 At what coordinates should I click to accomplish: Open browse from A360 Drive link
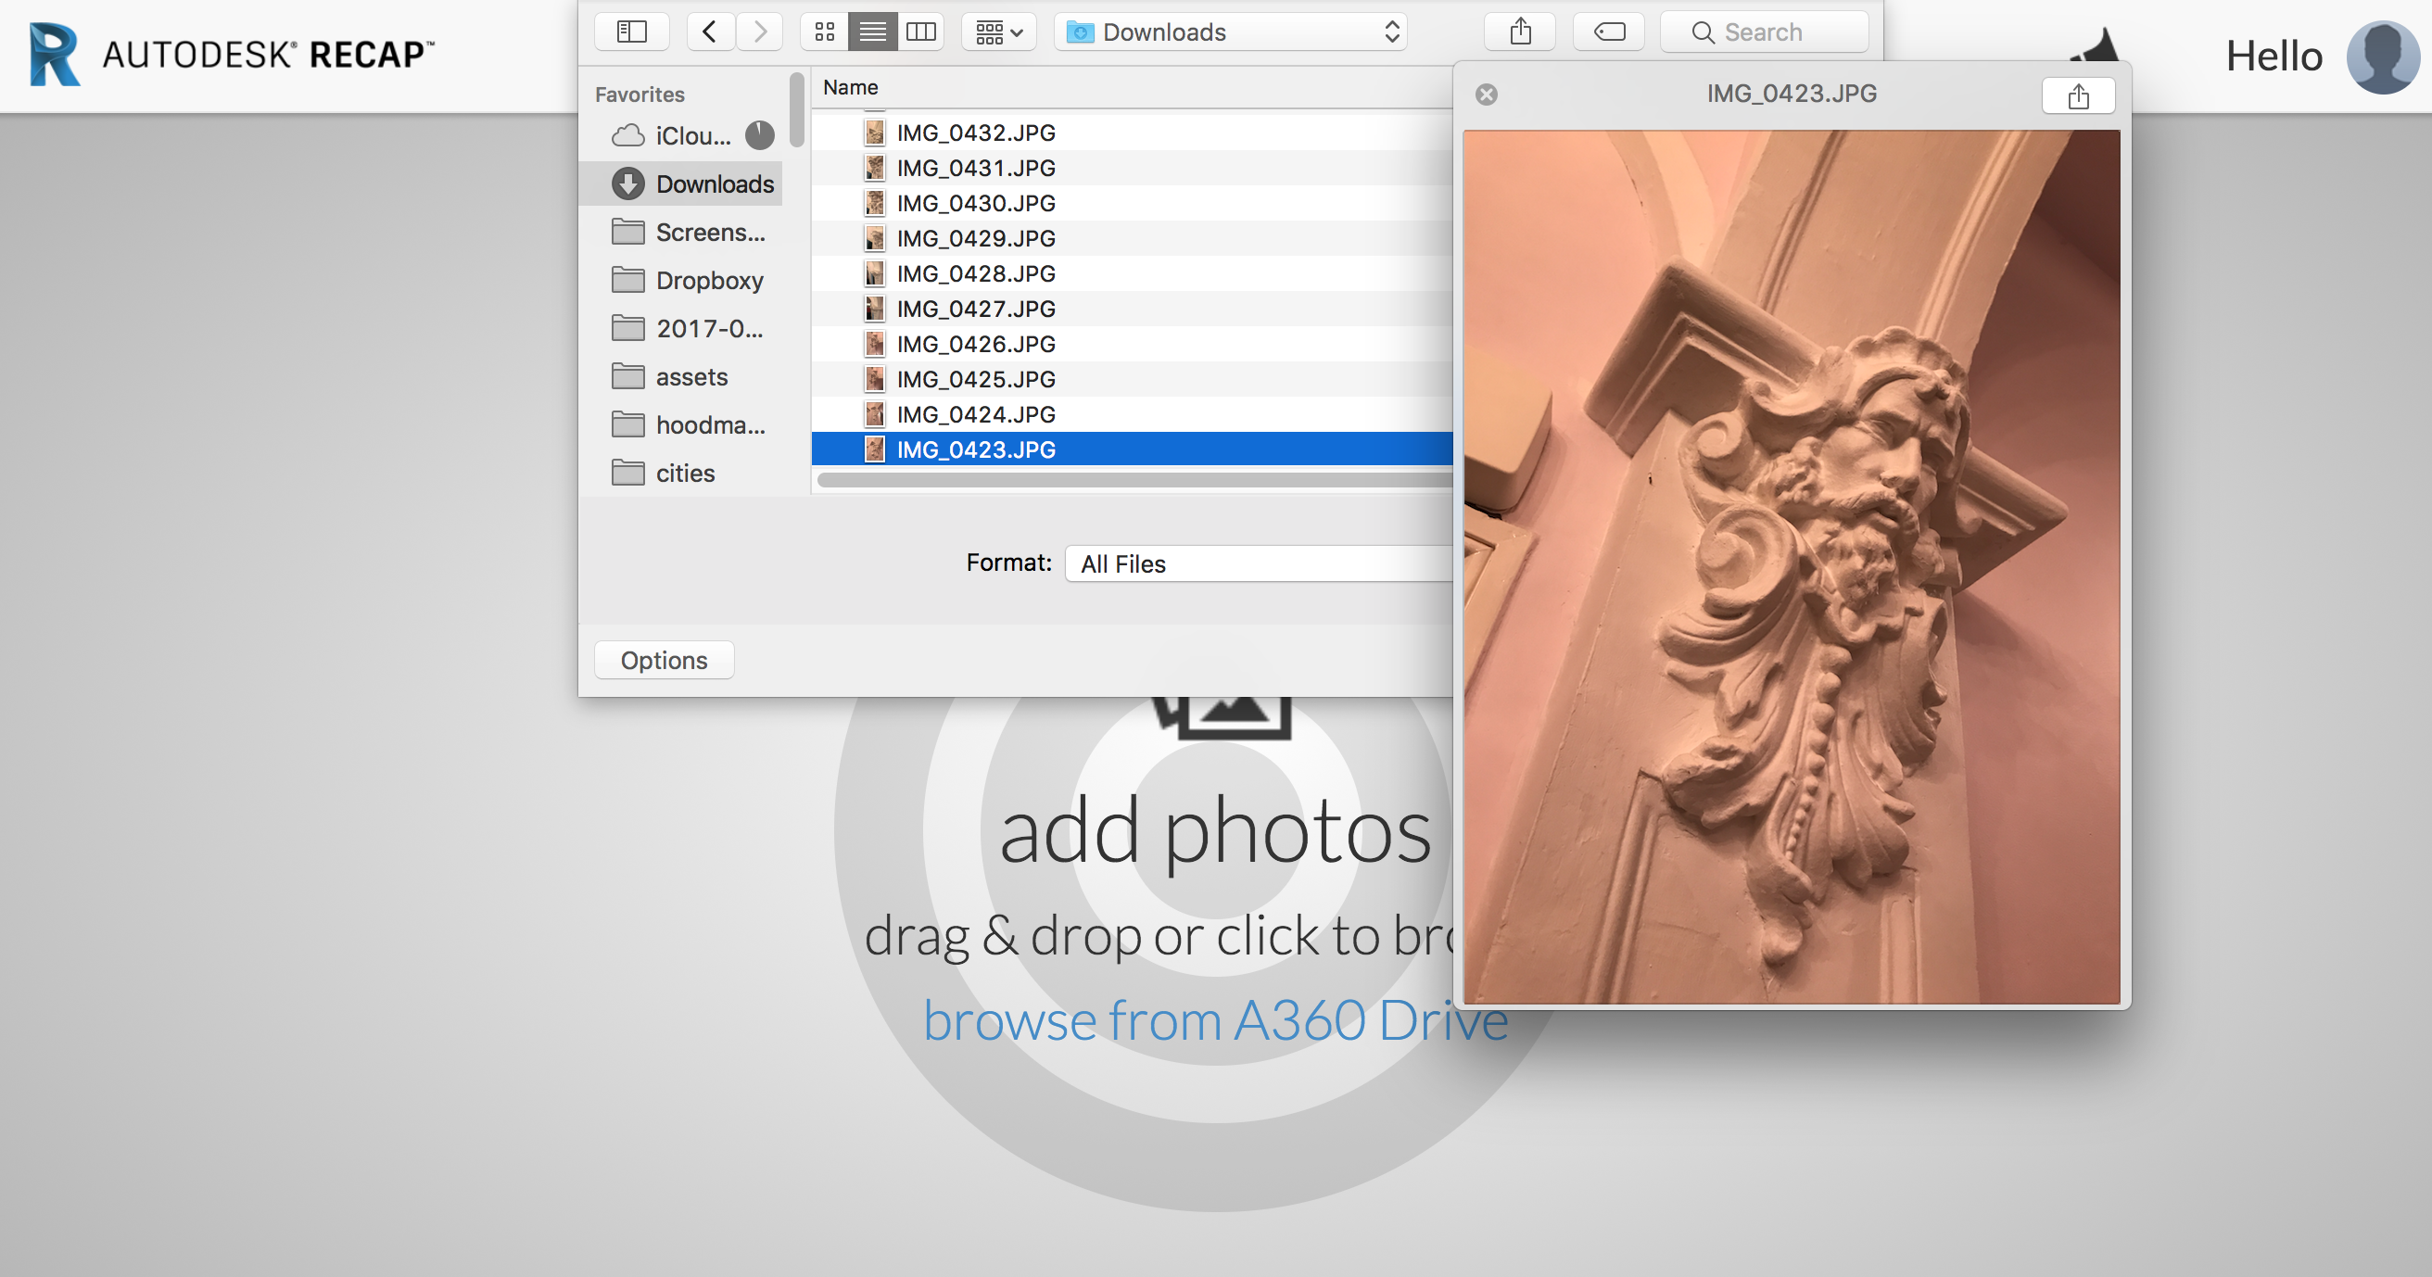pyautogui.click(x=1215, y=1020)
